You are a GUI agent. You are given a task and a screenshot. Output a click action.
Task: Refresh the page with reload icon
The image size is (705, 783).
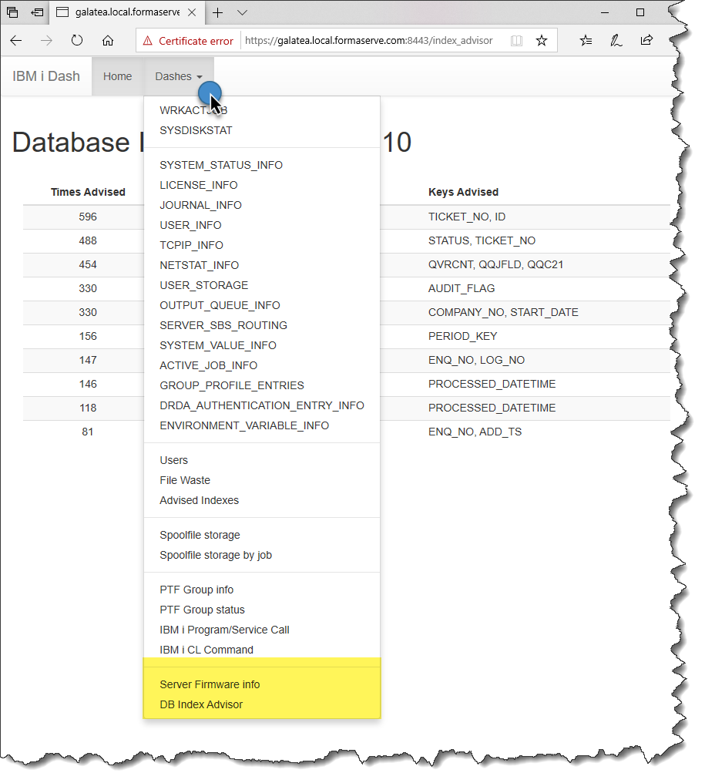click(77, 41)
